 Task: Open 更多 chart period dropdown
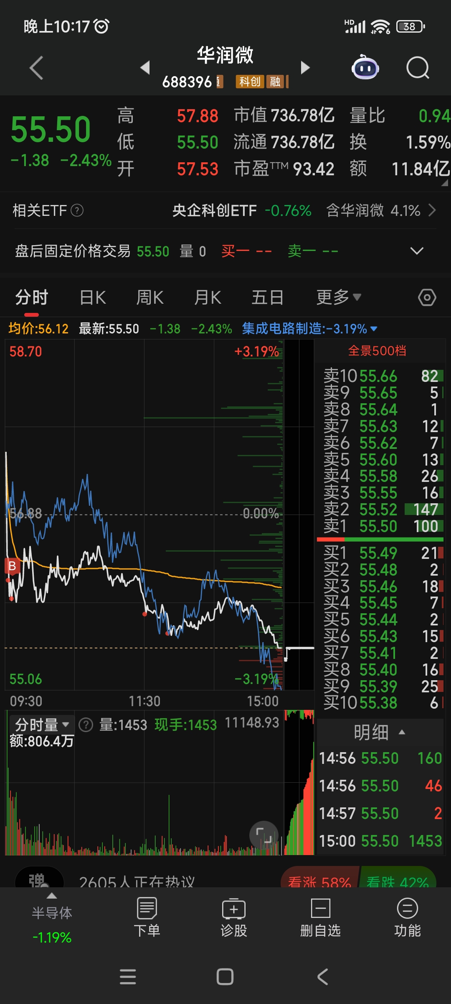coord(338,297)
